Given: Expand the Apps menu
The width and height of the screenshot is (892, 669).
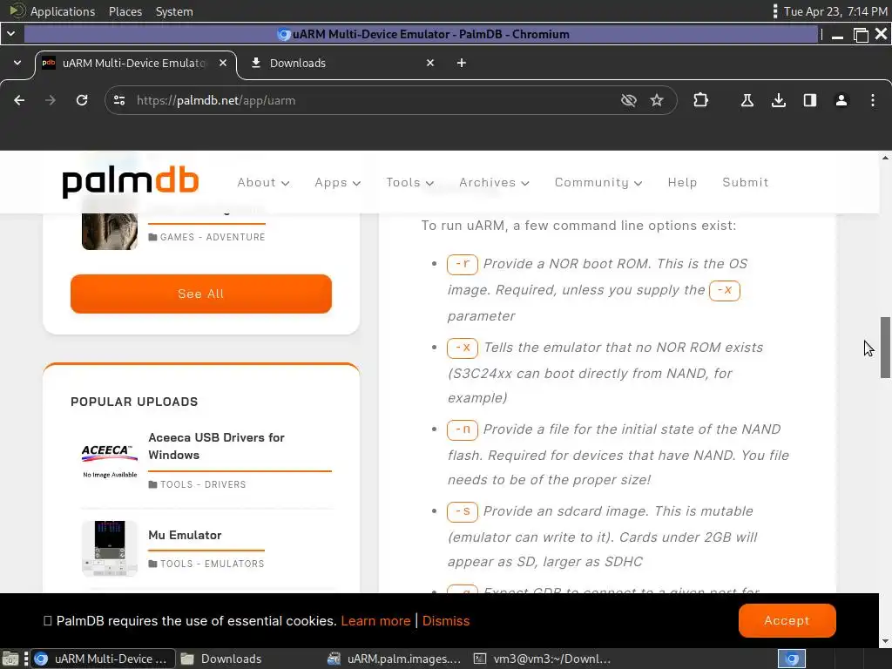Looking at the screenshot, I should 338,183.
